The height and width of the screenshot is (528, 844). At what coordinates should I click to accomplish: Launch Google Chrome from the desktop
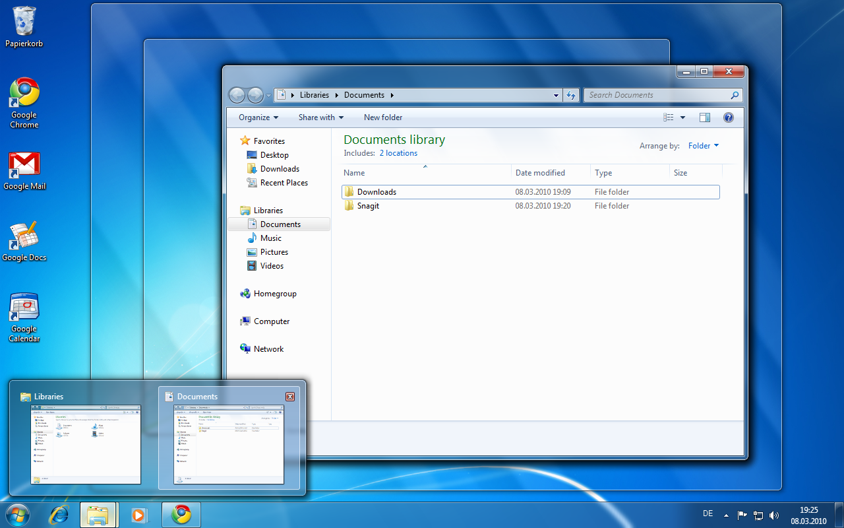pos(24,92)
